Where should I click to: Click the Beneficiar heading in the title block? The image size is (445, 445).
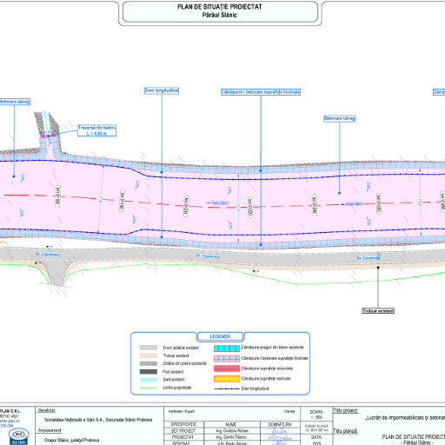pyautogui.click(x=47, y=410)
